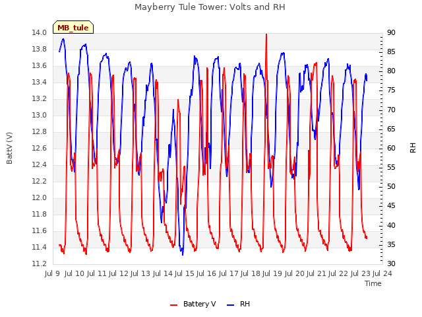This screenshot has height=317, width=422.
Task: Click the 50 right axis tick label
Action: click(391, 186)
